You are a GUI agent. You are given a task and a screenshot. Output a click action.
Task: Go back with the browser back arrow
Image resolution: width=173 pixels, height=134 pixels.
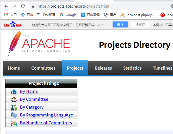point(6,6)
